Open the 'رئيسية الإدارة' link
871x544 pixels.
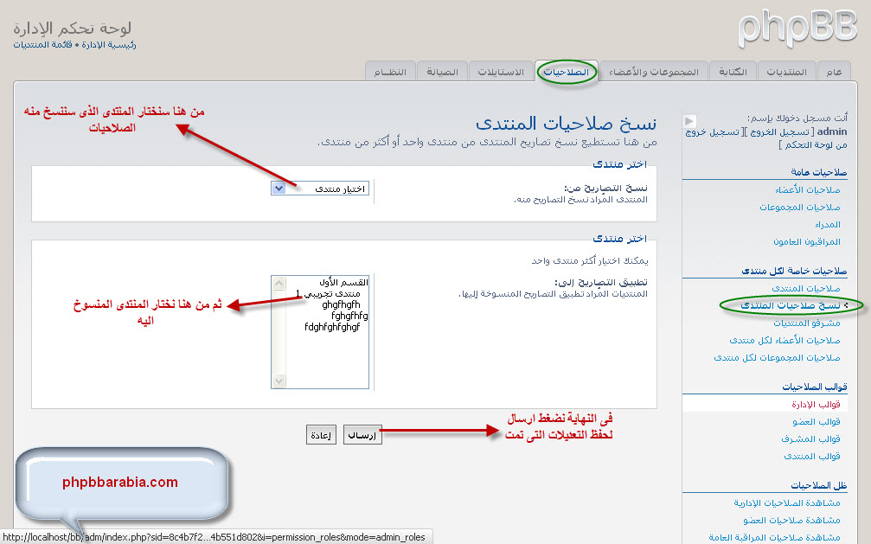(x=108, y=44)
